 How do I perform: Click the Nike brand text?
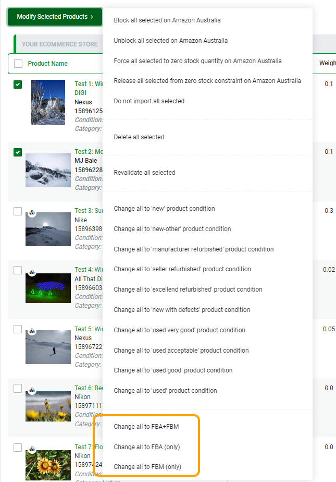[x=81, y=220]
